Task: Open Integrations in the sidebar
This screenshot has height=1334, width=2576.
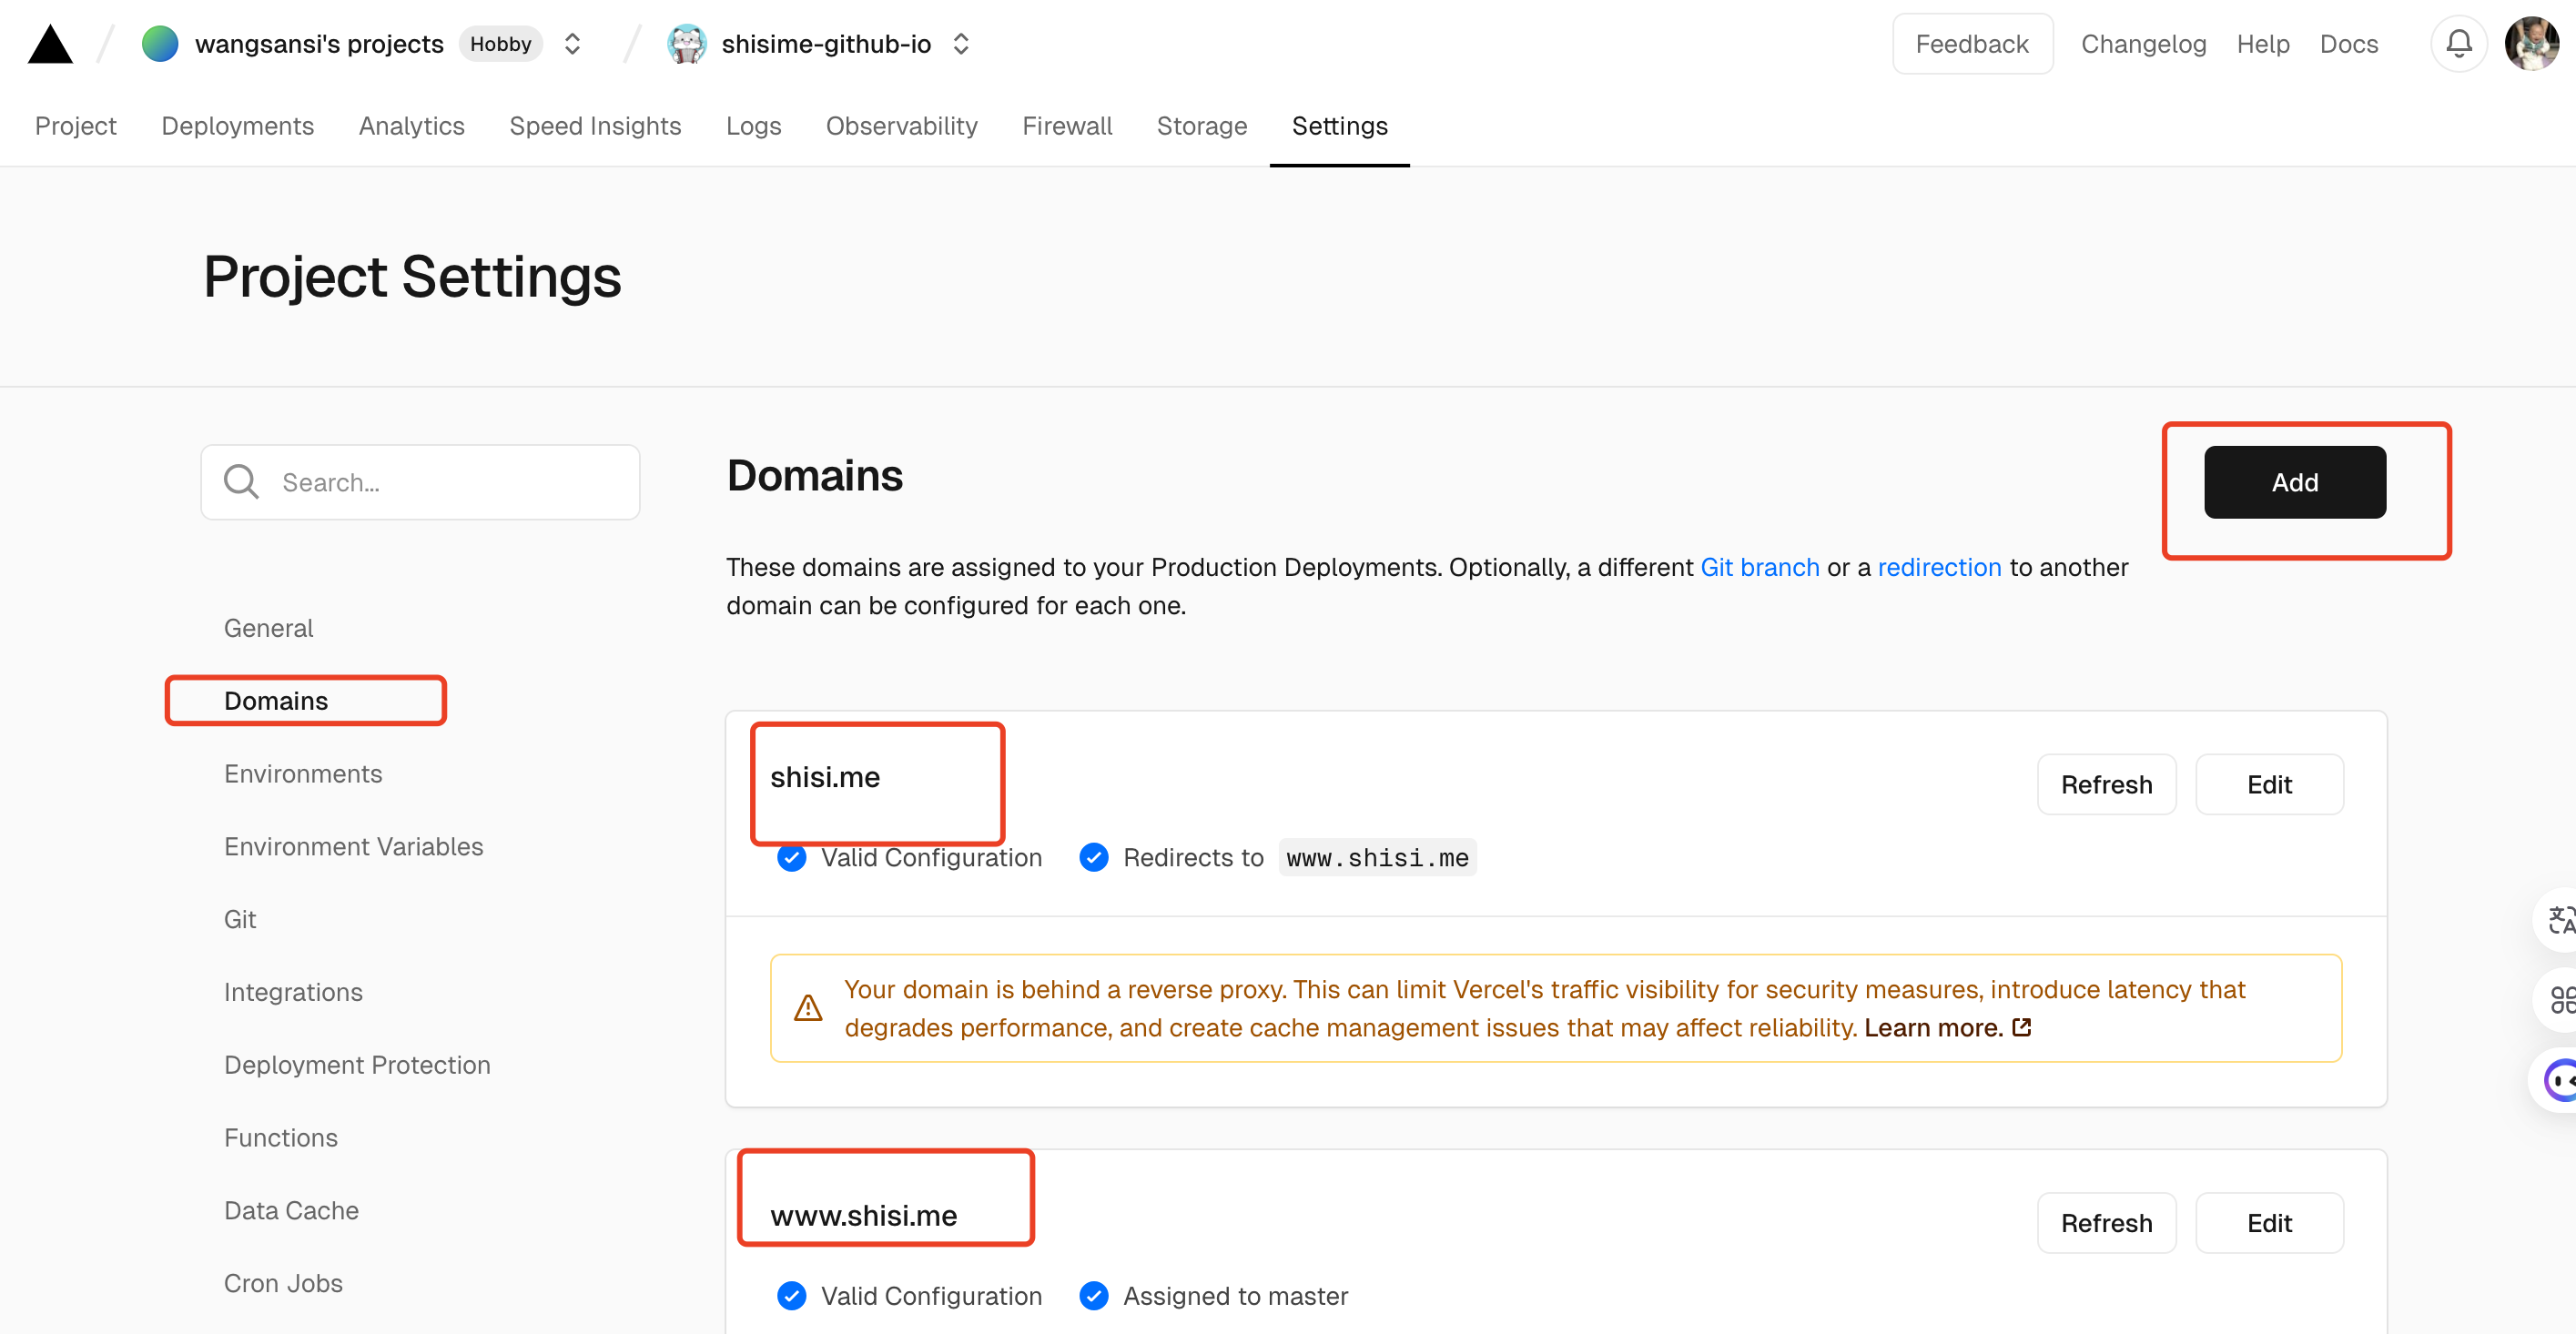Action: [x=293, y=991]
